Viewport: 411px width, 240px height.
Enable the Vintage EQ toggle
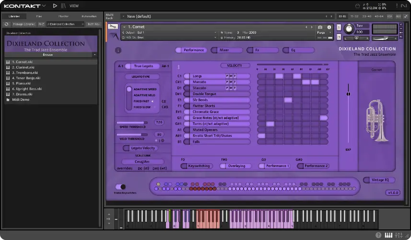tap(366, 180)
